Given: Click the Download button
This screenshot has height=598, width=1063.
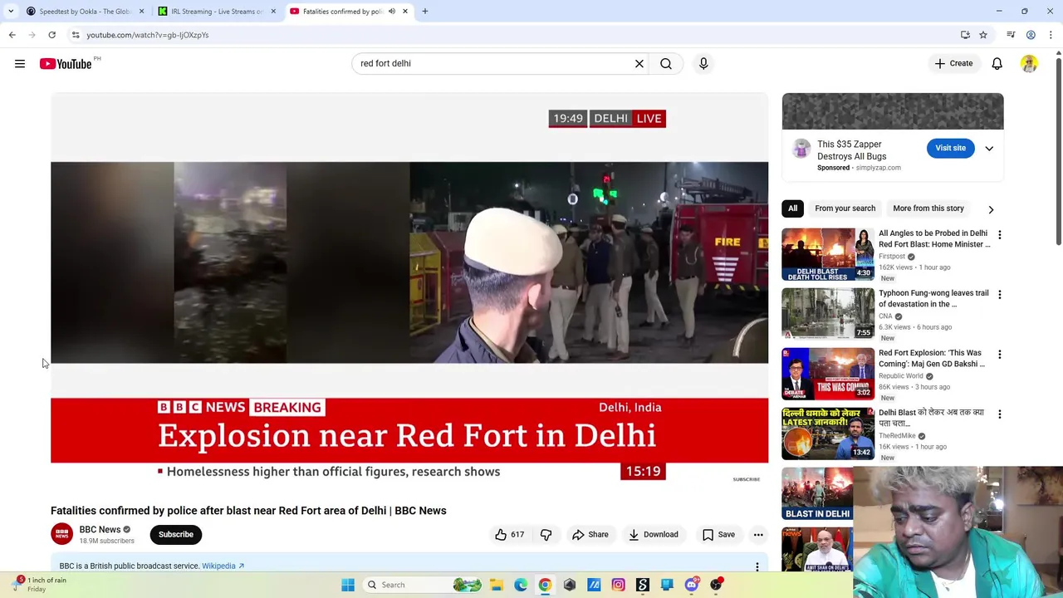Looking at the screenshot, I should pos(654,534).
